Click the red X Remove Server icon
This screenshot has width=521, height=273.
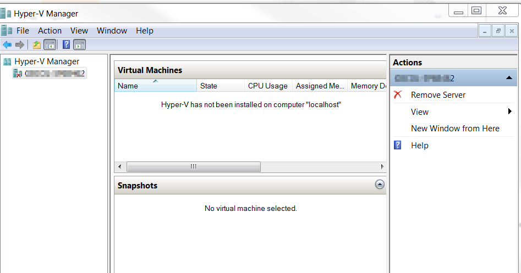[x=398, y=94]
